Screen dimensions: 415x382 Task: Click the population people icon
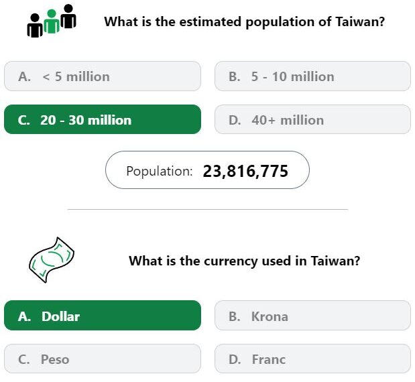click(52, 21)
